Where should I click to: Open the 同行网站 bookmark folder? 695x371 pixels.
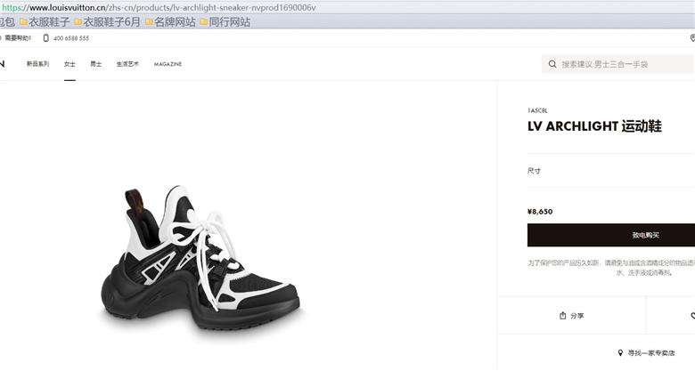[x=225, y=21]
